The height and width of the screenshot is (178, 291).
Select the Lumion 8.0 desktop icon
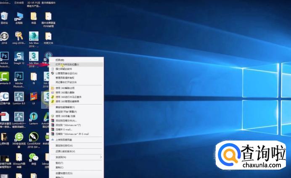pyautogui.click(x=19, y=98)
